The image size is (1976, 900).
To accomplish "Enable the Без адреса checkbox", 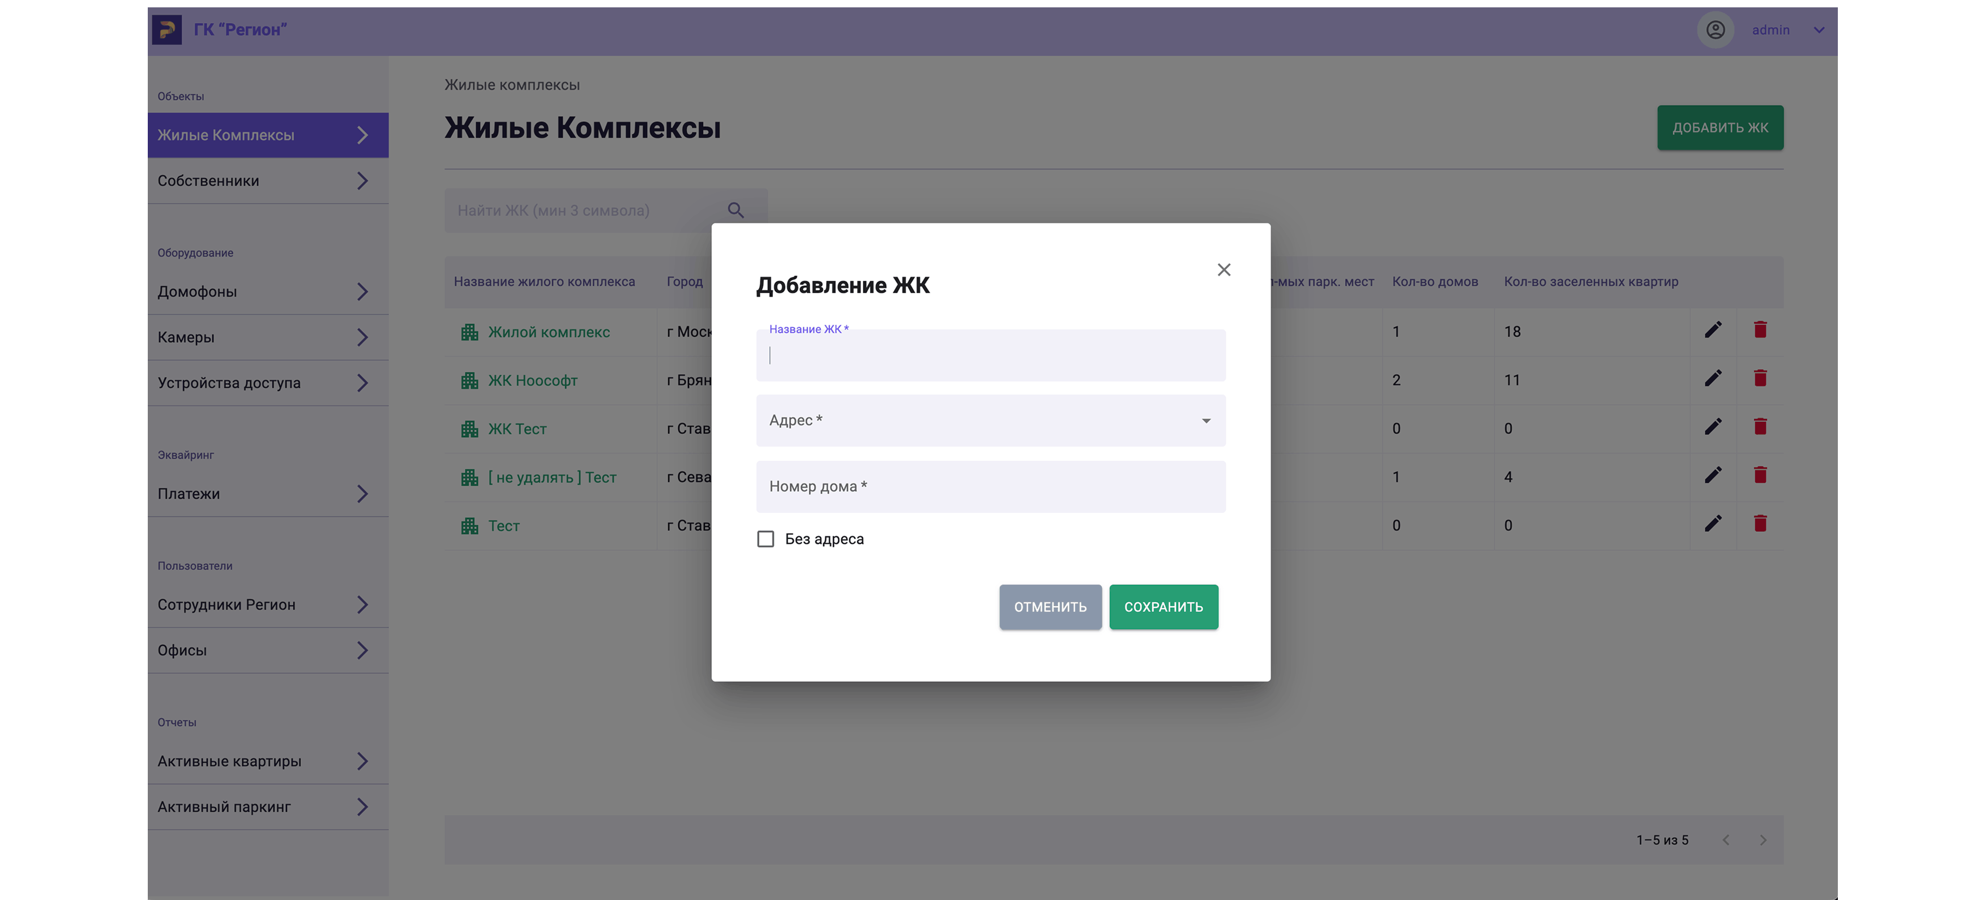I will [765, 538].
